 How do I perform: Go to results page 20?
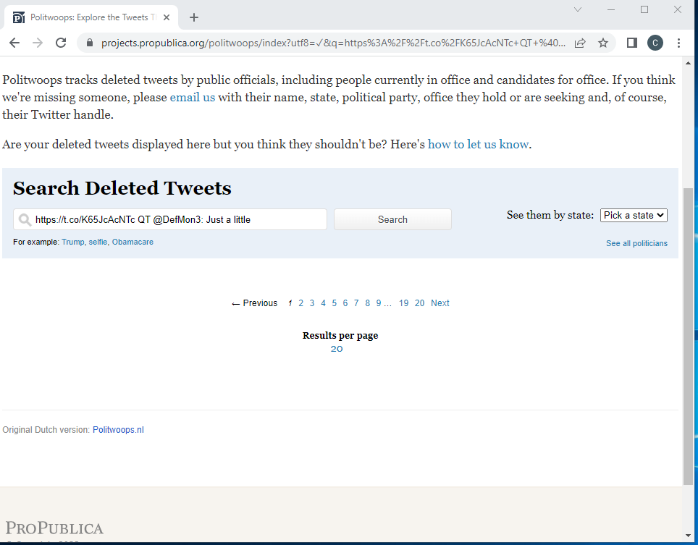tap(420, 303)
